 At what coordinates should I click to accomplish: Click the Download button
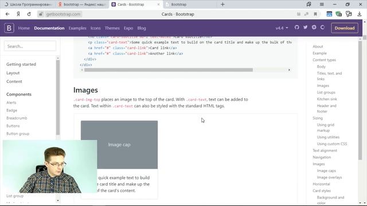[345, 28]
